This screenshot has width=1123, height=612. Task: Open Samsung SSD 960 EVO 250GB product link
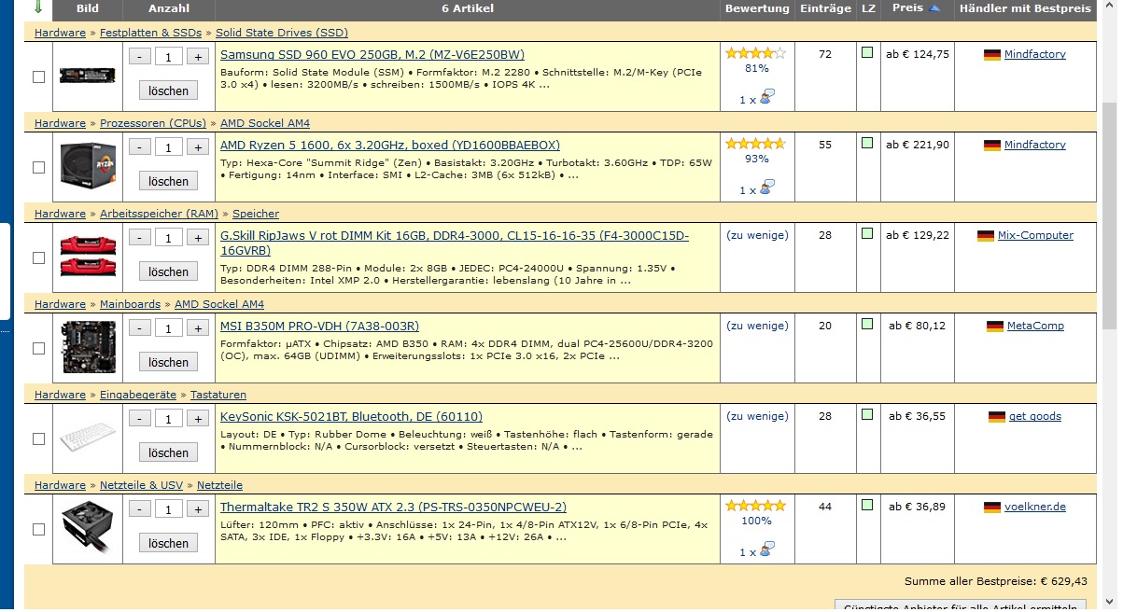point(372,54)
